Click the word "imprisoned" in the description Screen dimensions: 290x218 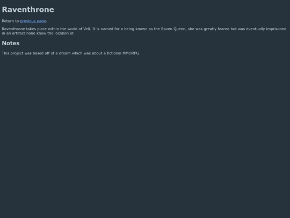276,29
